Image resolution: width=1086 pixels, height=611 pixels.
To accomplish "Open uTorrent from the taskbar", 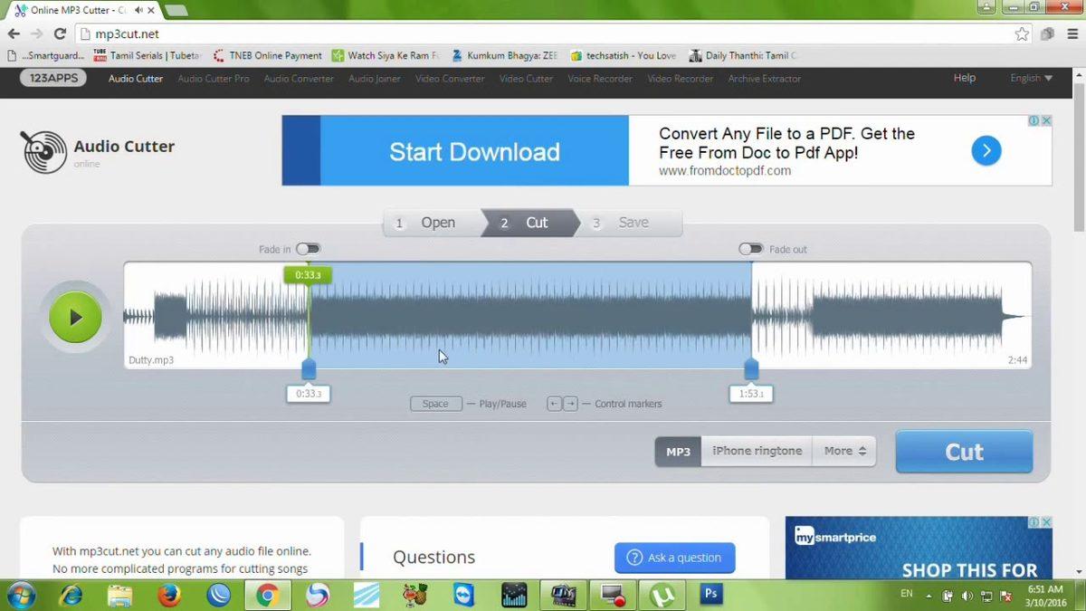I will 662,595.
